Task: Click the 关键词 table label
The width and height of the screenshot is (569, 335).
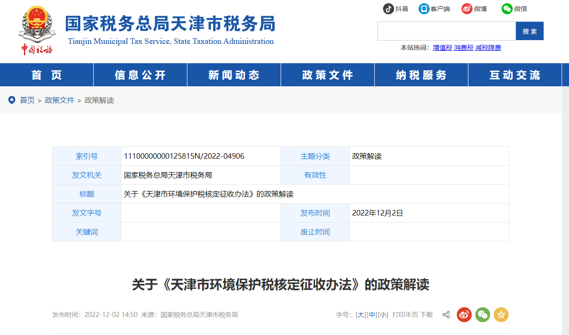Action: 87,232
